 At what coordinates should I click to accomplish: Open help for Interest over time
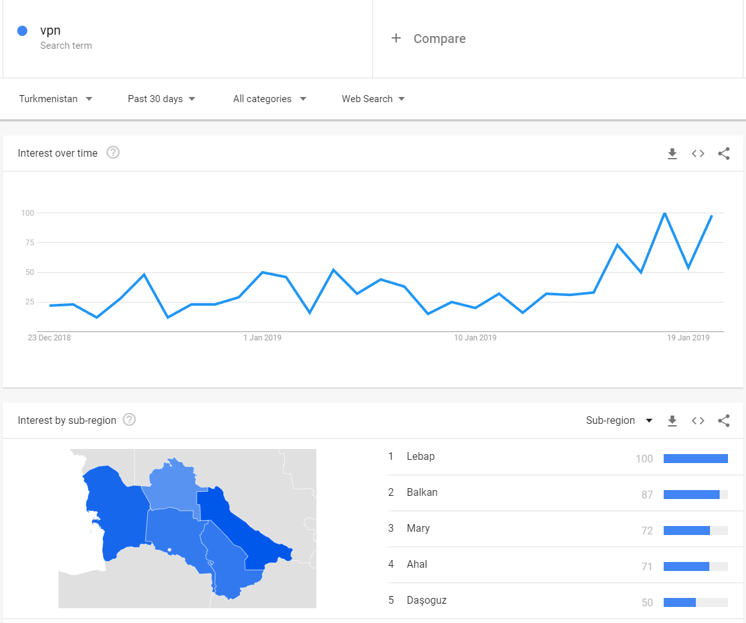[x=113, y=153]
